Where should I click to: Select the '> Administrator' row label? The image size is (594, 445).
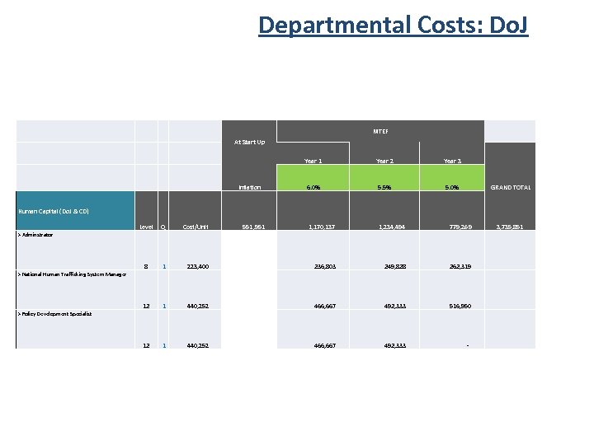[x=35, y=235]
